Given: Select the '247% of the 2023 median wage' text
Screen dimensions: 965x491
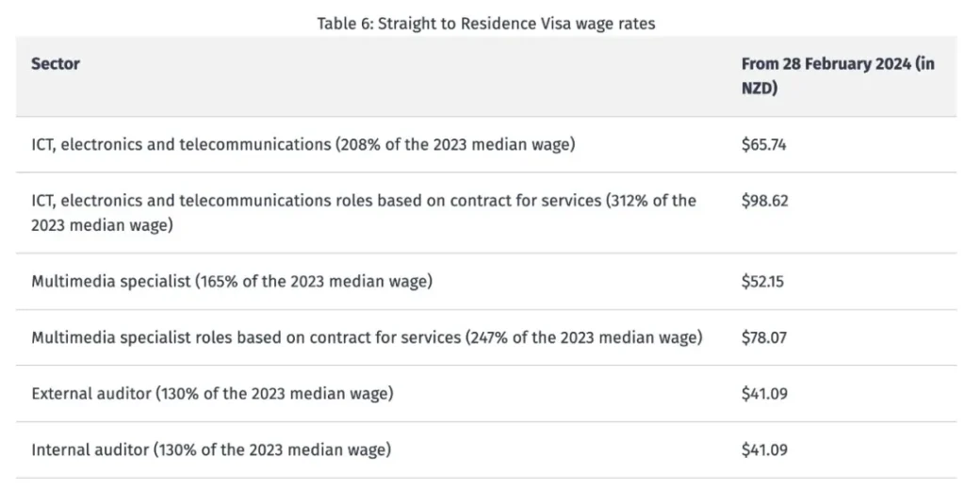Looking at the screenshot, I should coord(583,337).
